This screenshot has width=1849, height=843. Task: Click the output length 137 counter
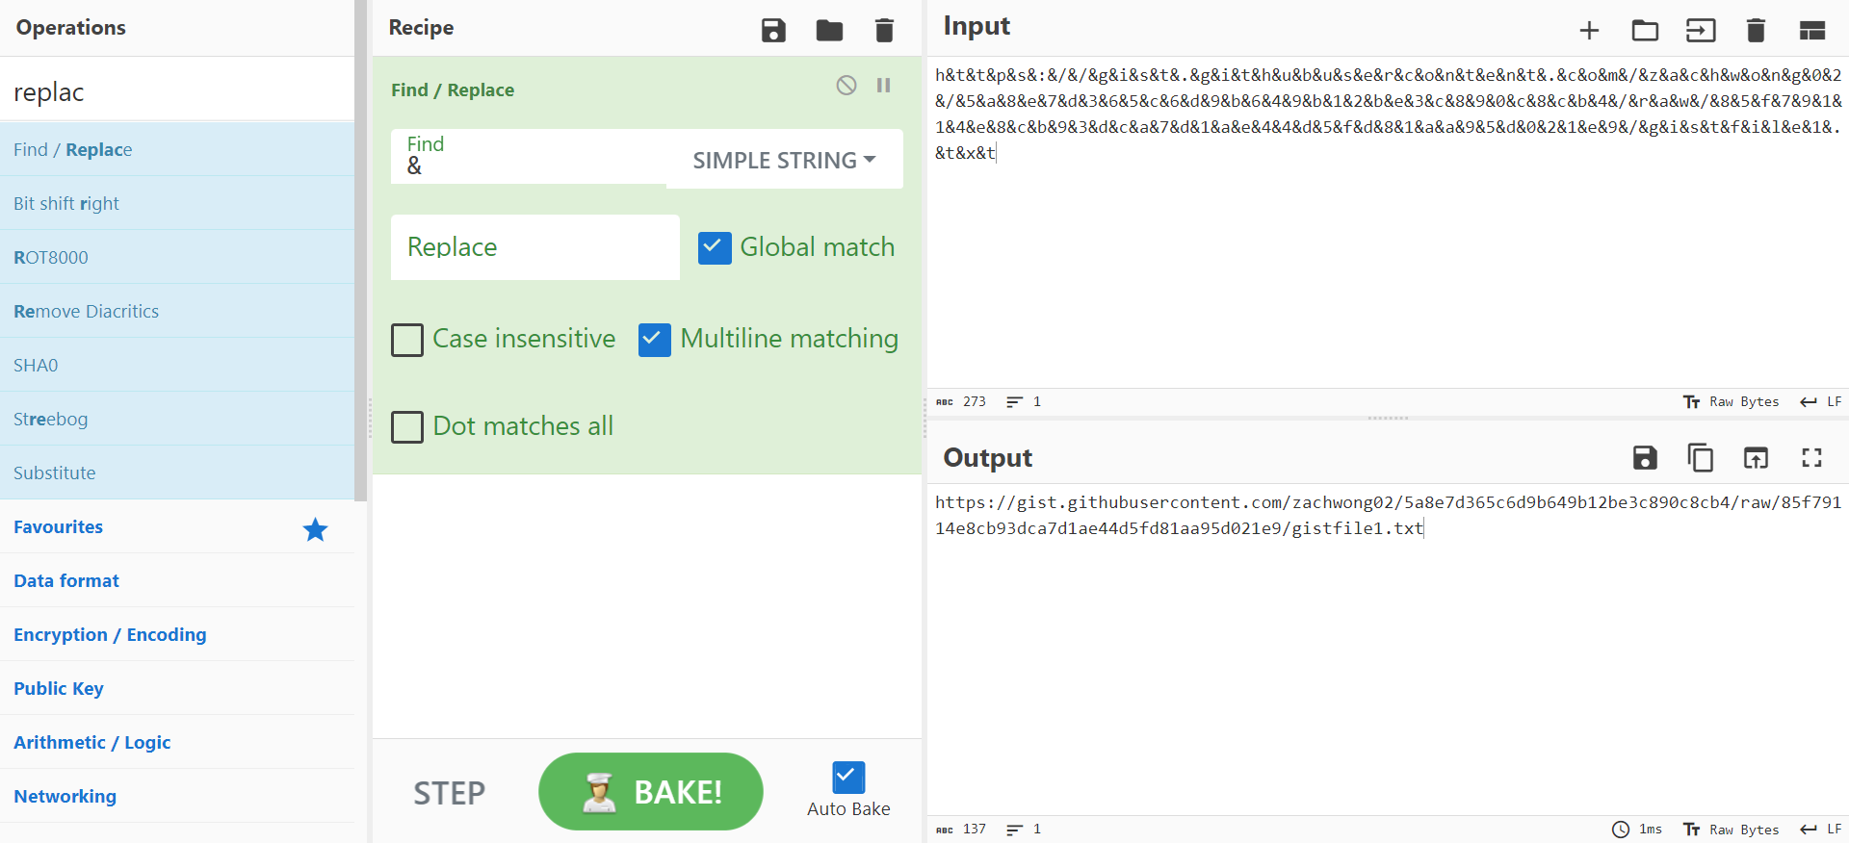962,830
